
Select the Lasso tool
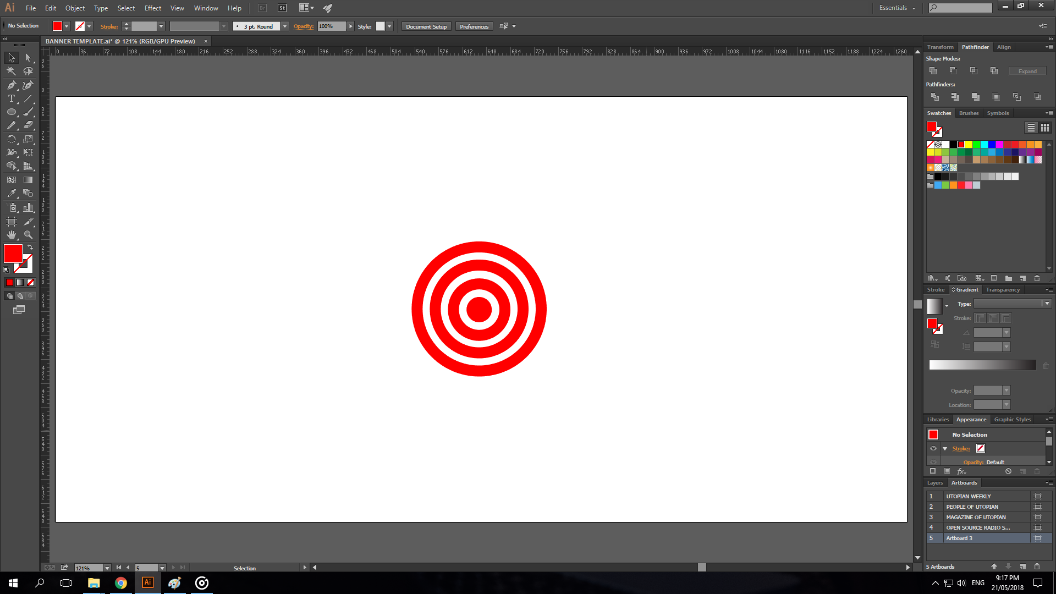(28, 71)
